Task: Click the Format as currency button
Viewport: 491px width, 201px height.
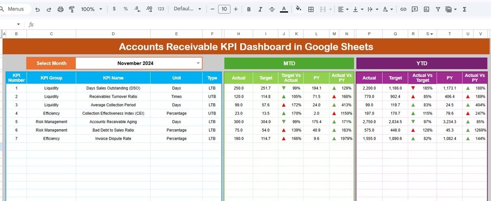Action: click(x=114, y=9)
